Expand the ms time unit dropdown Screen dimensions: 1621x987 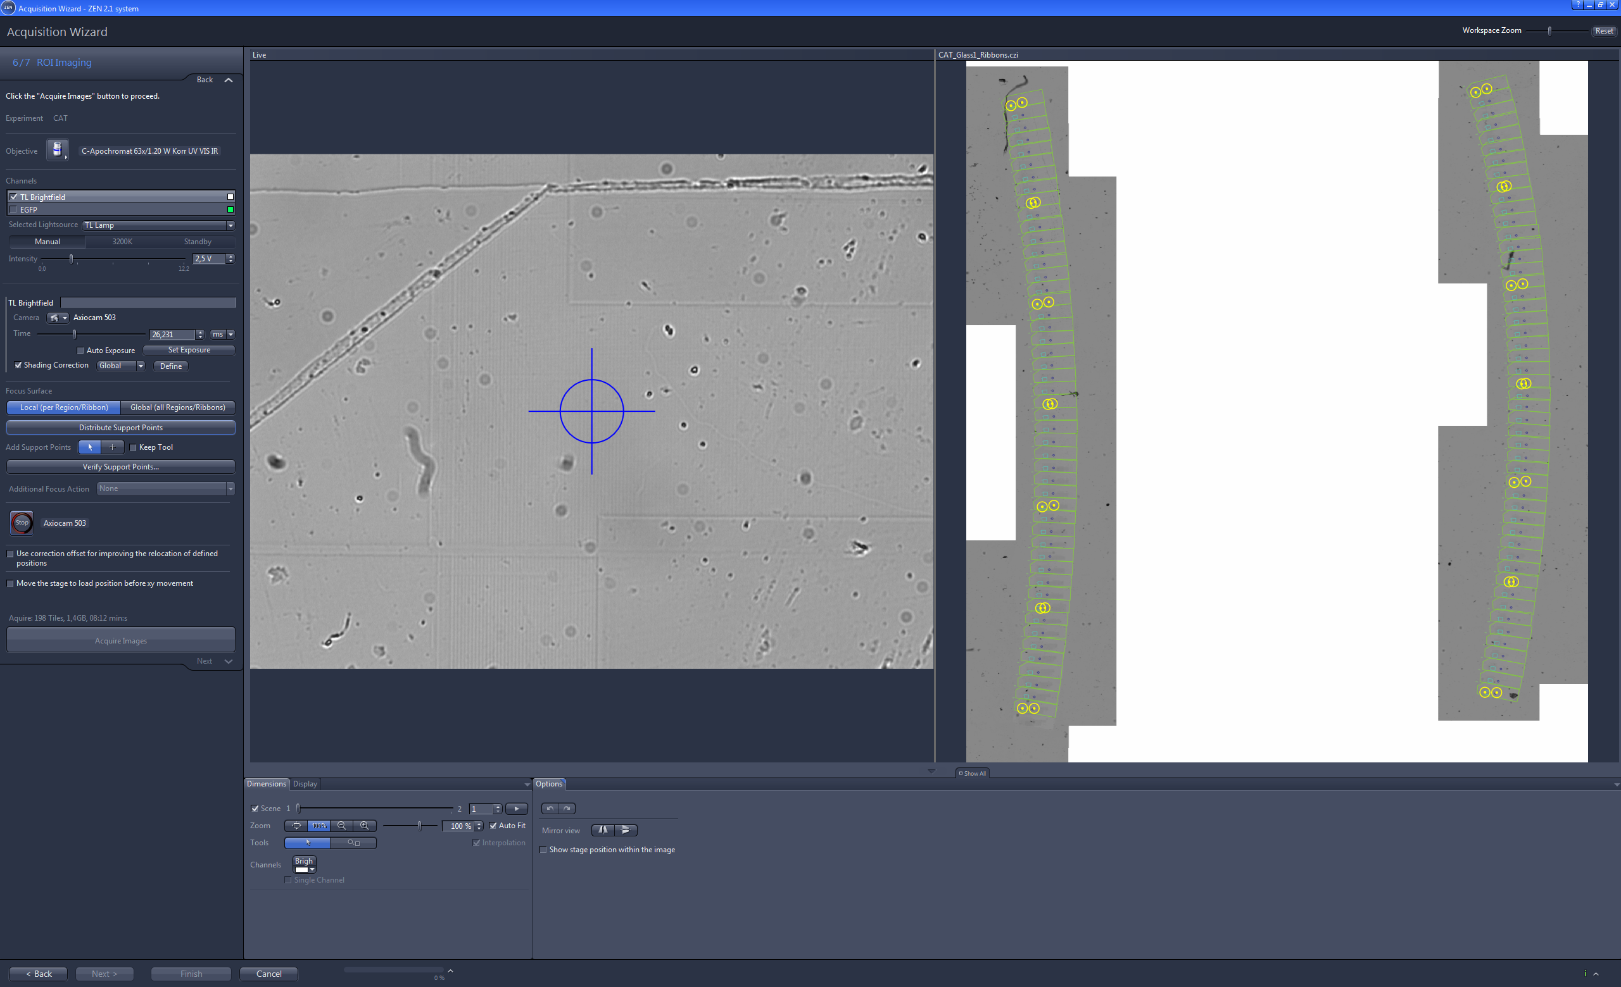[231, 335]
